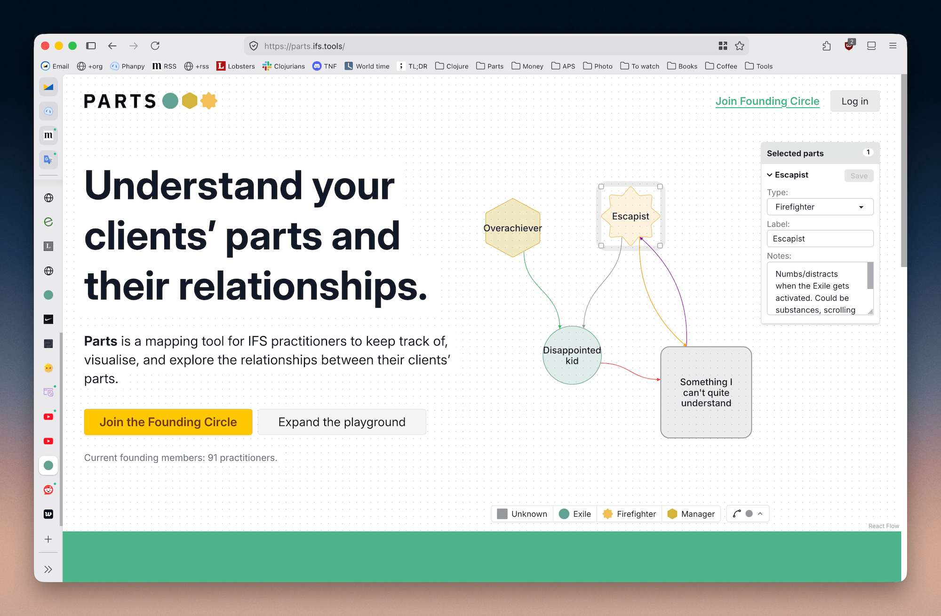Open the Nike swoosh sidebar tab
This screenshot has width=941, height=616.
pyautogui.click(x=48, y=320)
